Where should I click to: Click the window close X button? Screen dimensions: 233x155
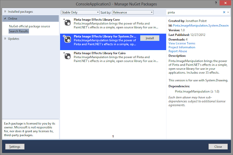225,3
